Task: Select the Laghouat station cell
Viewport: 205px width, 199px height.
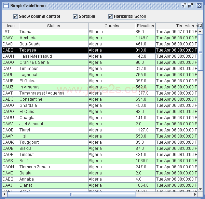Action: [54, 75]
